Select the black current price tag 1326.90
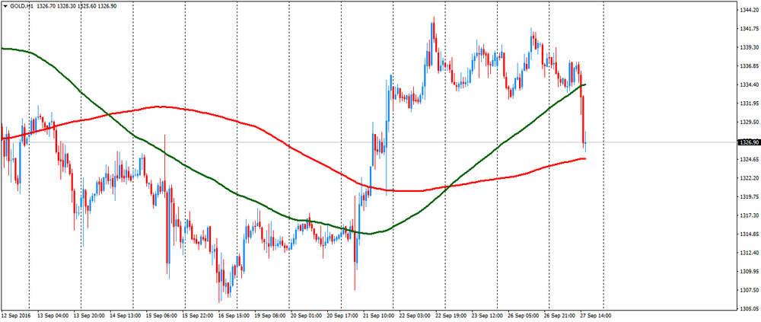 (x=748, y=142)
